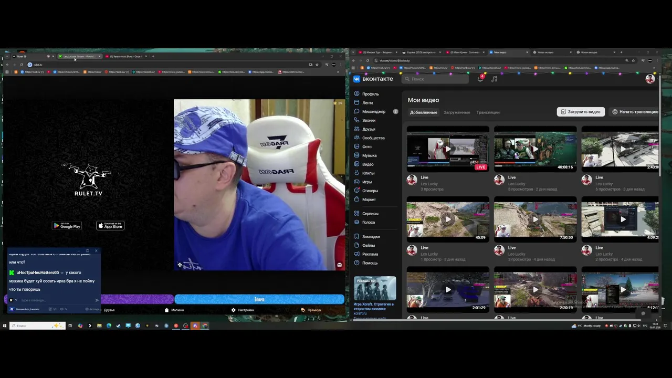Open a new tab in the VK browser window

pos(621,52)
